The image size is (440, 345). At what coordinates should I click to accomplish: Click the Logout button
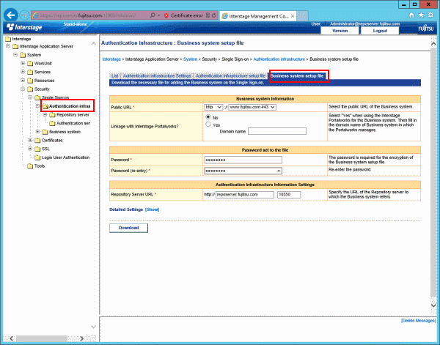(x=380, y=31)
